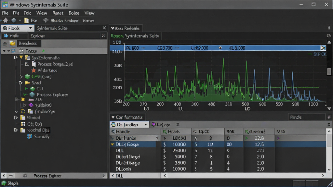The image size is (333, 187).
Task: Click the windows grid Cti Dy icon
Action: point(23,124)
